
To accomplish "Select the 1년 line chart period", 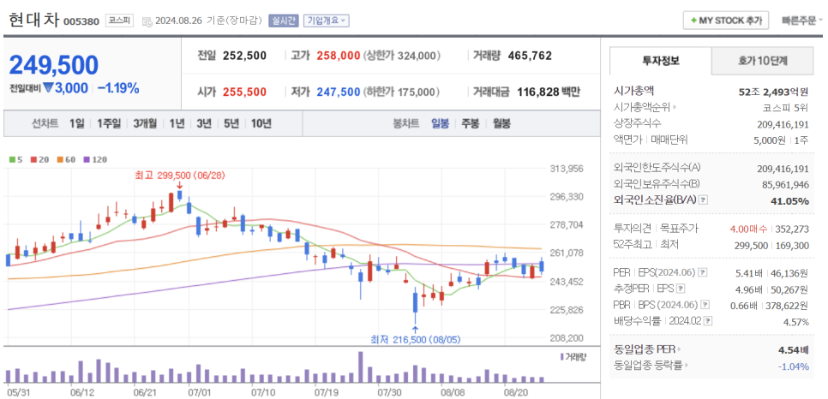I will tap(177, 123).
